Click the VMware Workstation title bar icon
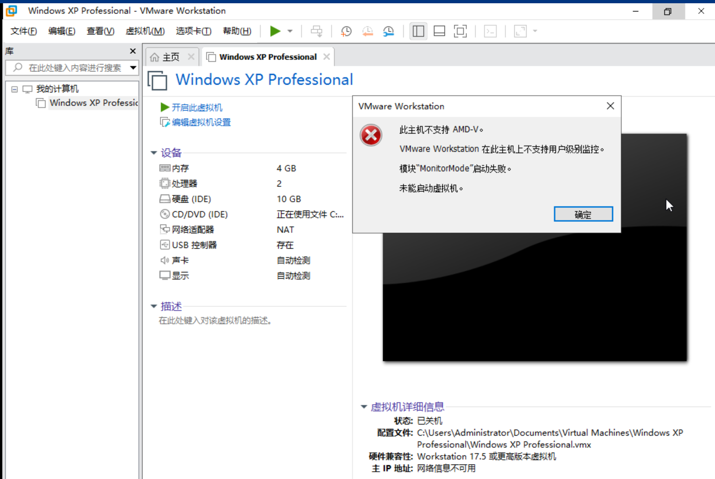This screenshot has height=479, width=715. 12,11
